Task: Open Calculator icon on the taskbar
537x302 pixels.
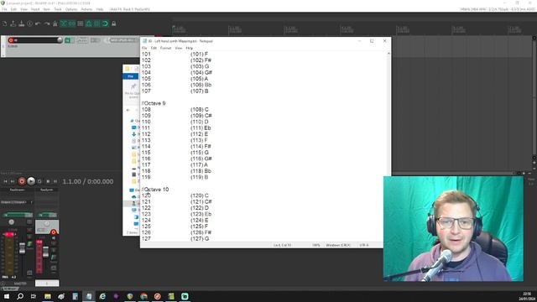Action: [x=75, y=296]
